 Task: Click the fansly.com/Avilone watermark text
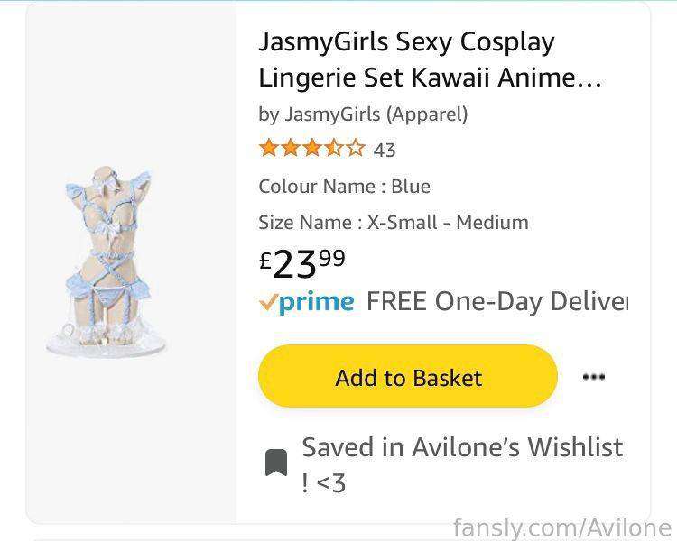(562, 527)
